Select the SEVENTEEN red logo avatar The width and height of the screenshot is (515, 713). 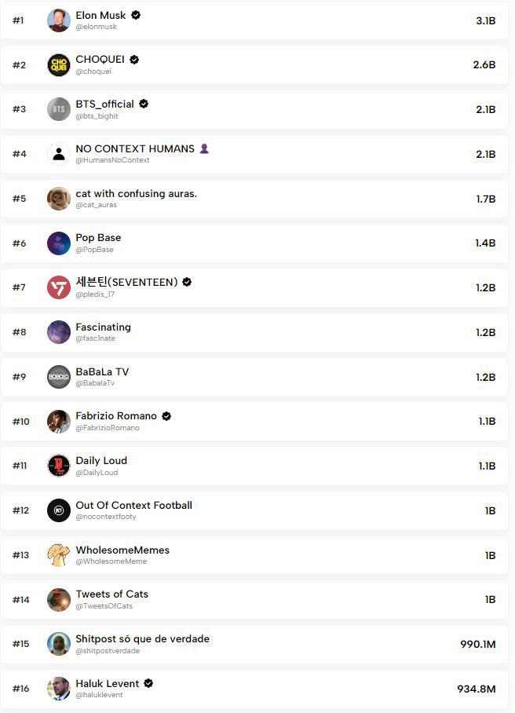point(59,287)
